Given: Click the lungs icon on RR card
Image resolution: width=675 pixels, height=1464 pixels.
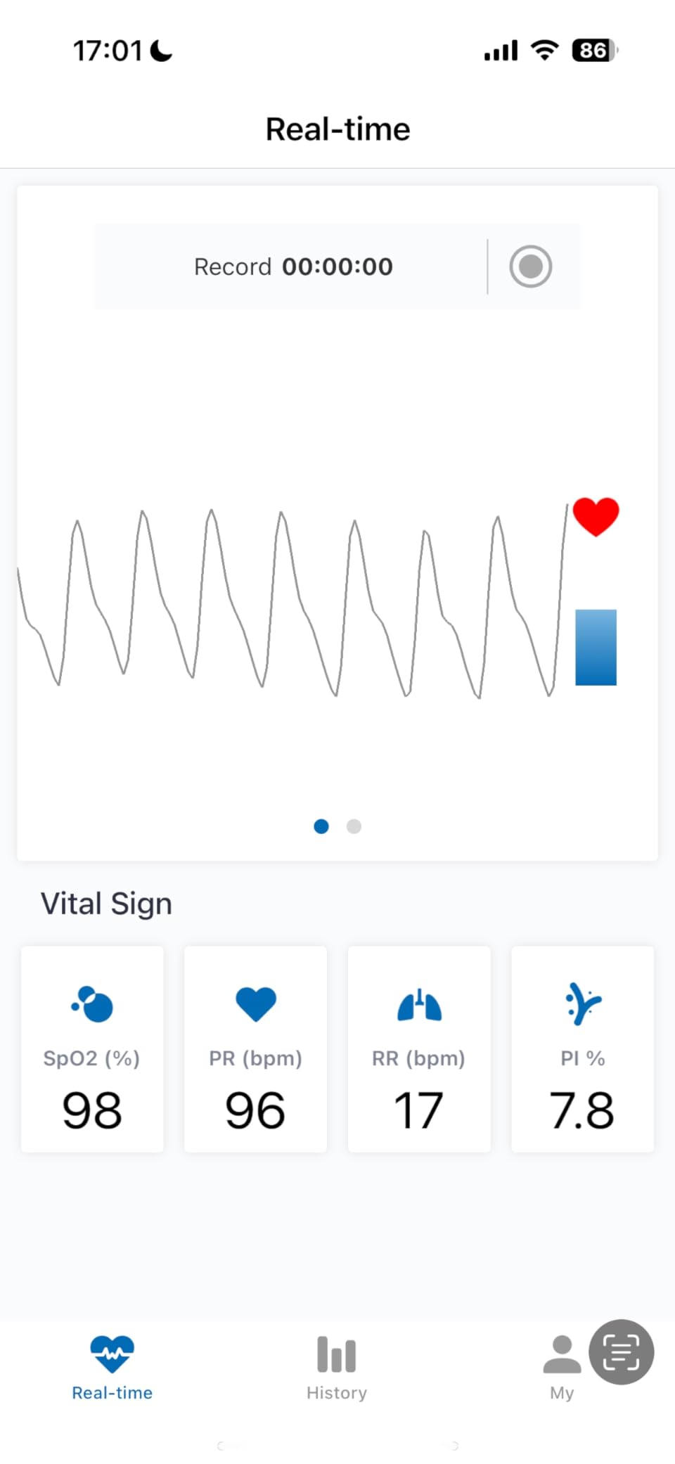Looking at the screenshot, I should [x=418, y=1005].
